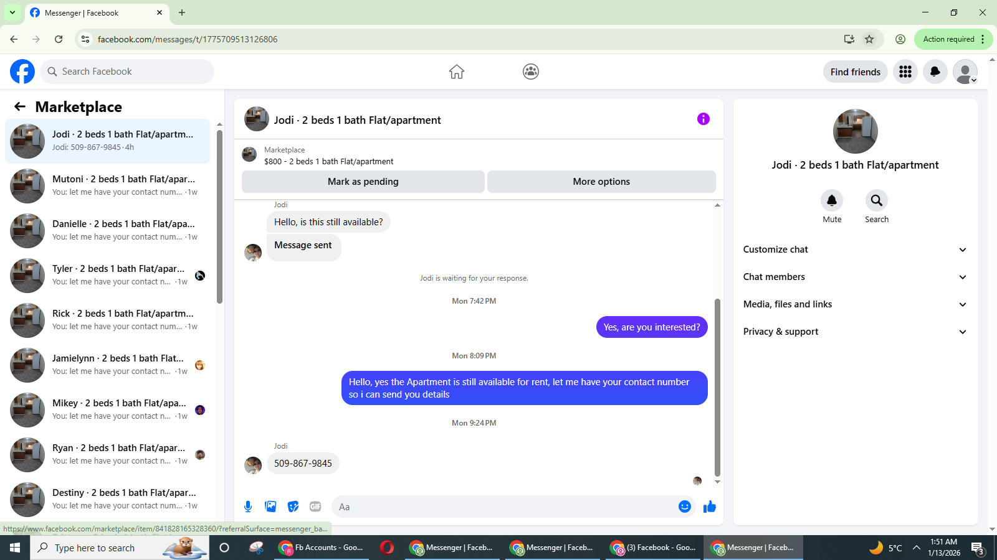Open the Groups icon in the top bar
This screenshot has width=997, height=560.
click(x=531, y=72)
